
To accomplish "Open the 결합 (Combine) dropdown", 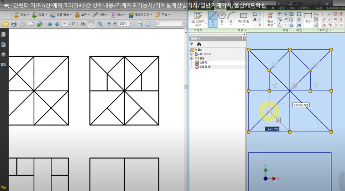I will 39,15.
